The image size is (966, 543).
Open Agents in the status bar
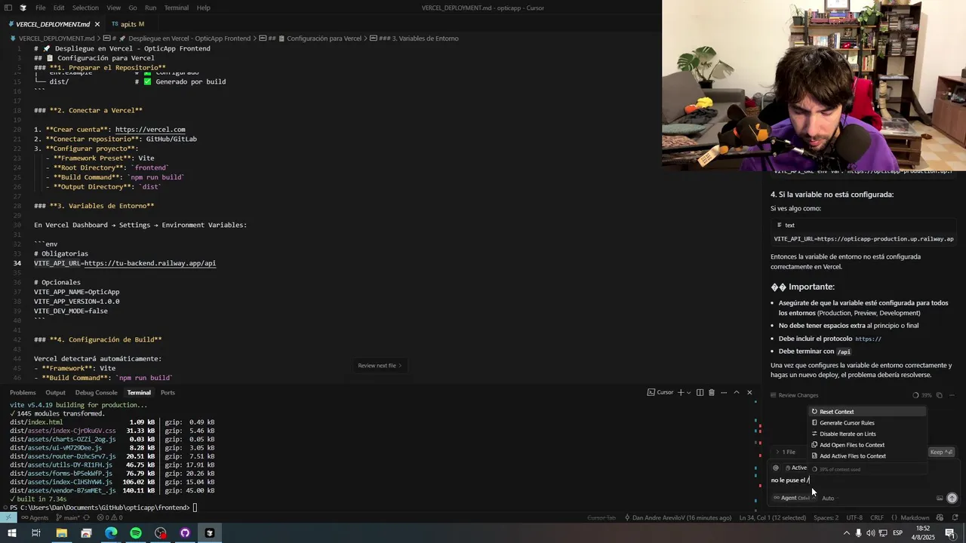pyautogui.click(x=34, y=517)
